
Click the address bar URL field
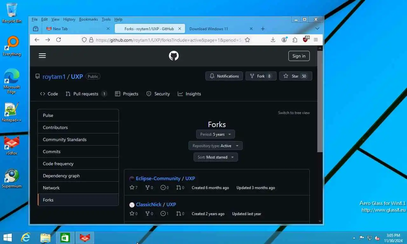169,40
